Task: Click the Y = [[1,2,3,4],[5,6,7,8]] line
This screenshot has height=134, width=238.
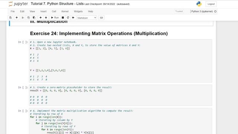Action: pyautogui.click(x=48, y=70)
